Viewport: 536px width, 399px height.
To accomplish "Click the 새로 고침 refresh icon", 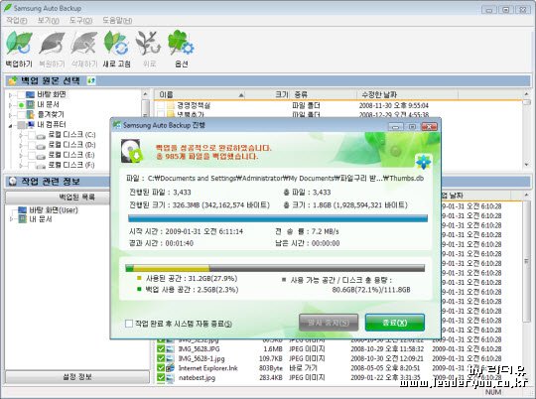I will [x=116, y=44].
